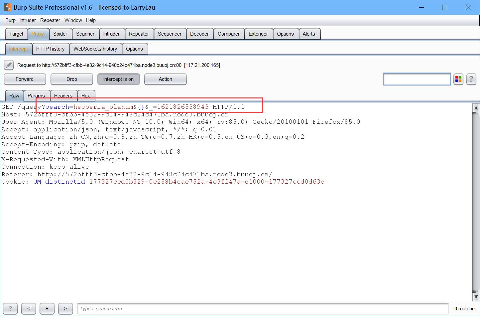
Task: Switch to the Decoder tab
Action: pyautogui.click(x=199, y=34)
